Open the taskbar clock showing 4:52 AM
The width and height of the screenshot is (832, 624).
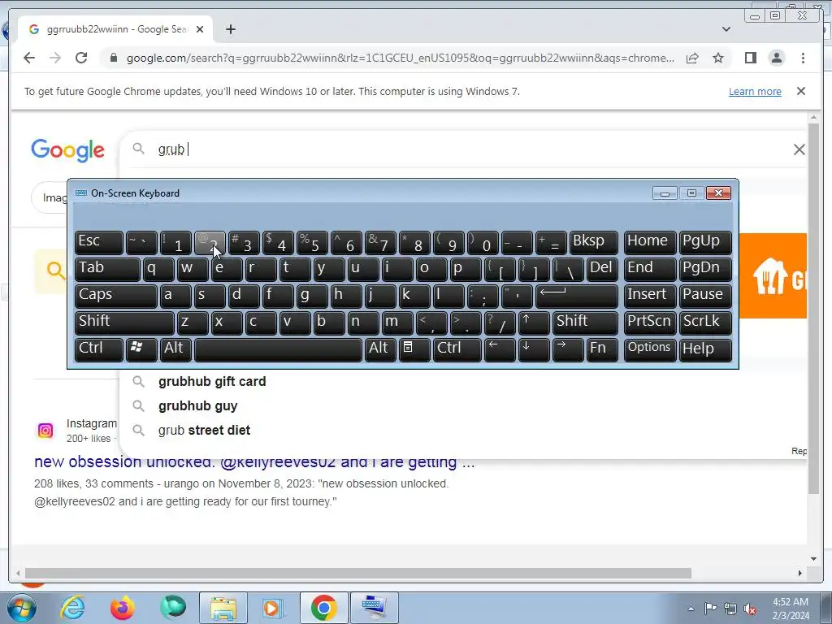(791, 609)
